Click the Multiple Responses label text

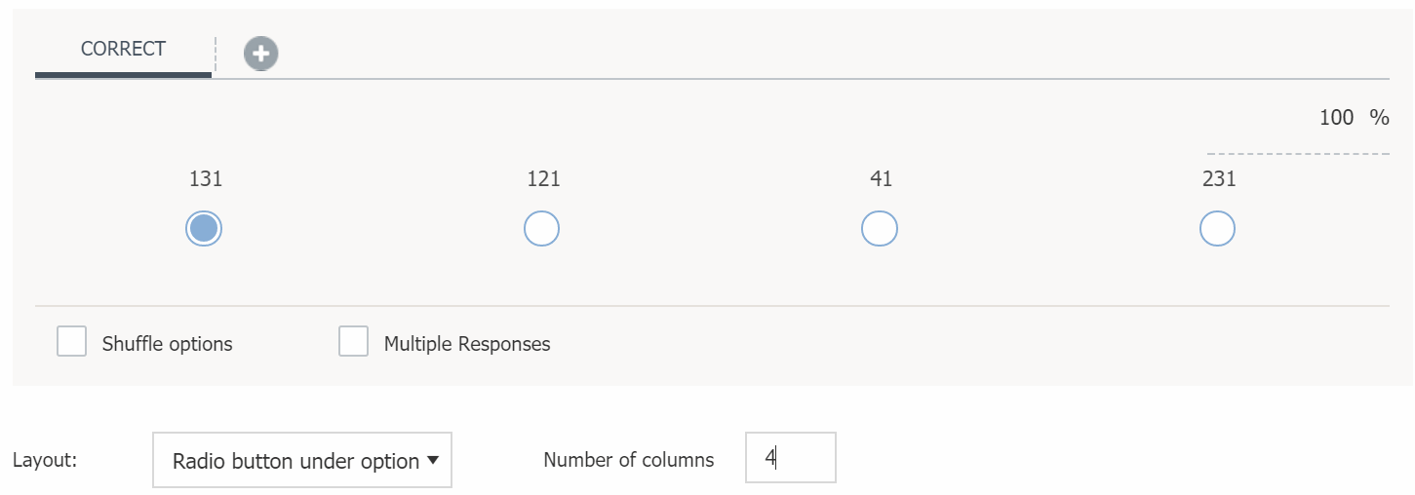pyautogui.click(x=467, y=344)
